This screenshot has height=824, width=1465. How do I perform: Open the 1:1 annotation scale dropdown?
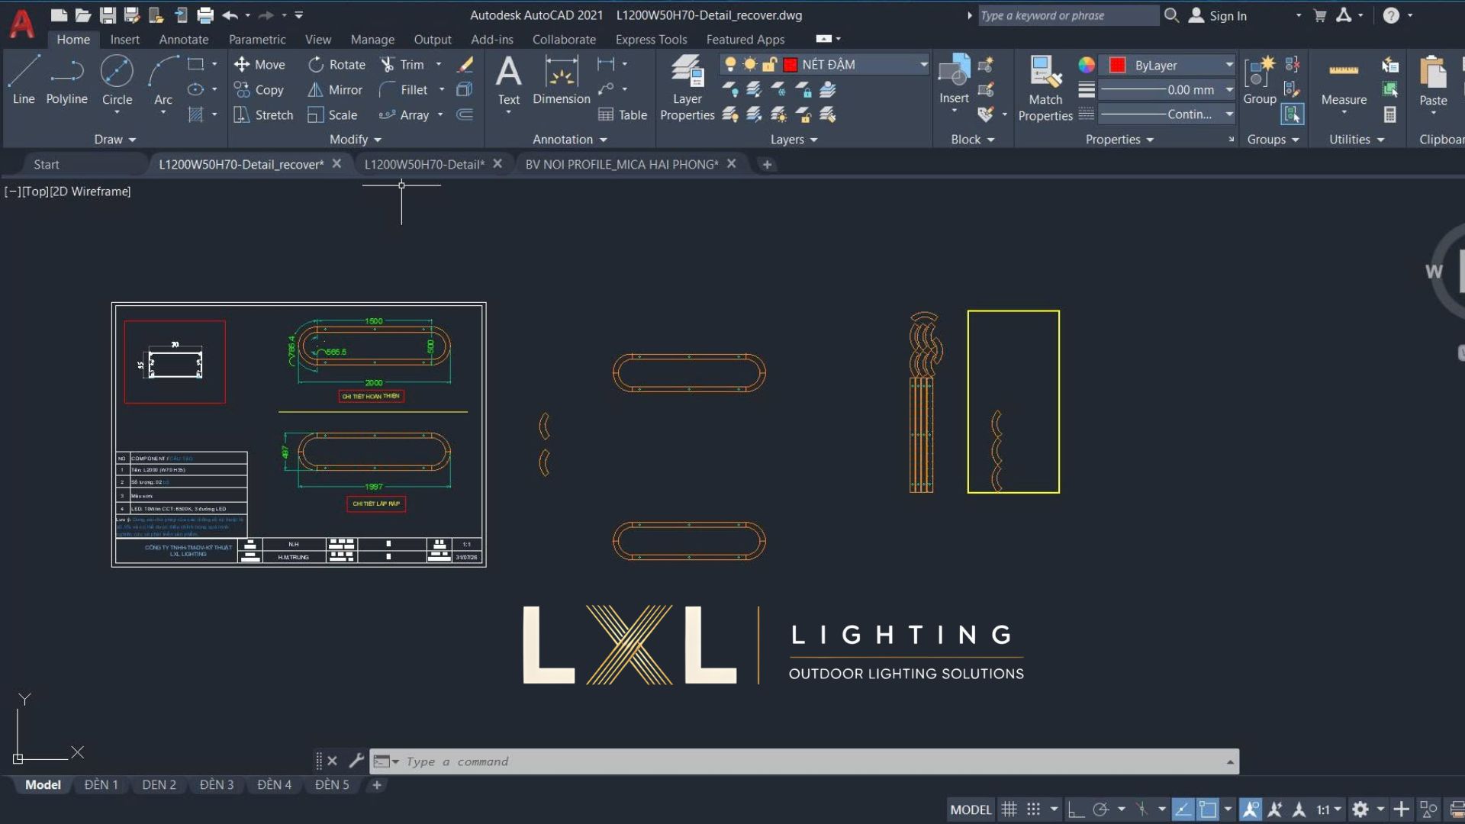pos(1328,810)
